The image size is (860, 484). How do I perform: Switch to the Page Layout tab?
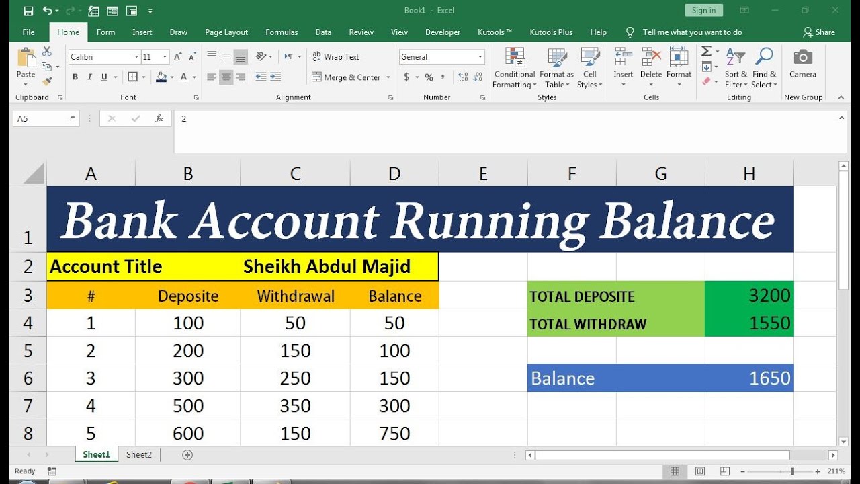pos(226,32)
